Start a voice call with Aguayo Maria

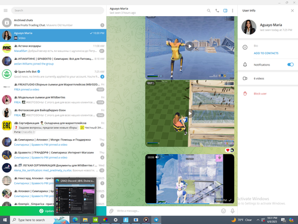pos(217,11)
